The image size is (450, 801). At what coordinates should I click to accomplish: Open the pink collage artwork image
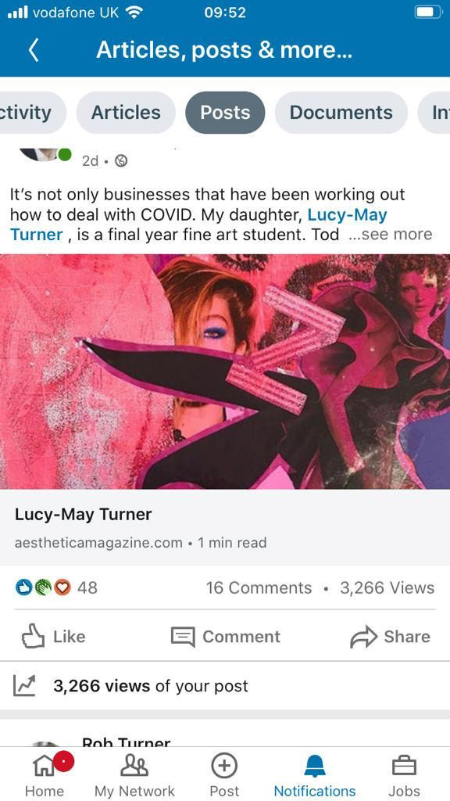pos(225,372)
